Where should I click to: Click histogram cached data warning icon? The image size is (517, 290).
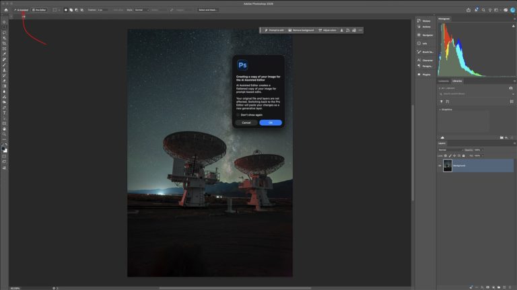click(x=513, y=26)
